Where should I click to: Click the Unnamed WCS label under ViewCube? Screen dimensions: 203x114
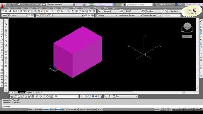(x=187, y=37)
